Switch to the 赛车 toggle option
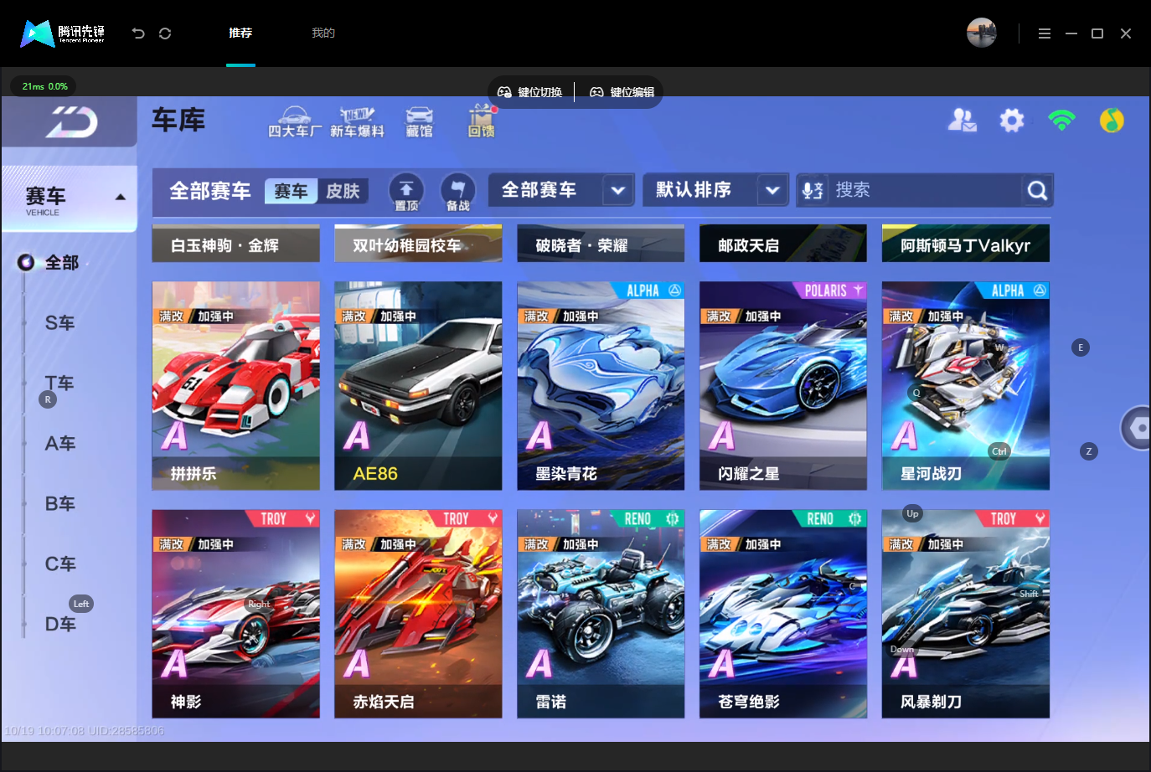1151x772 pixels. pos(291,191)
